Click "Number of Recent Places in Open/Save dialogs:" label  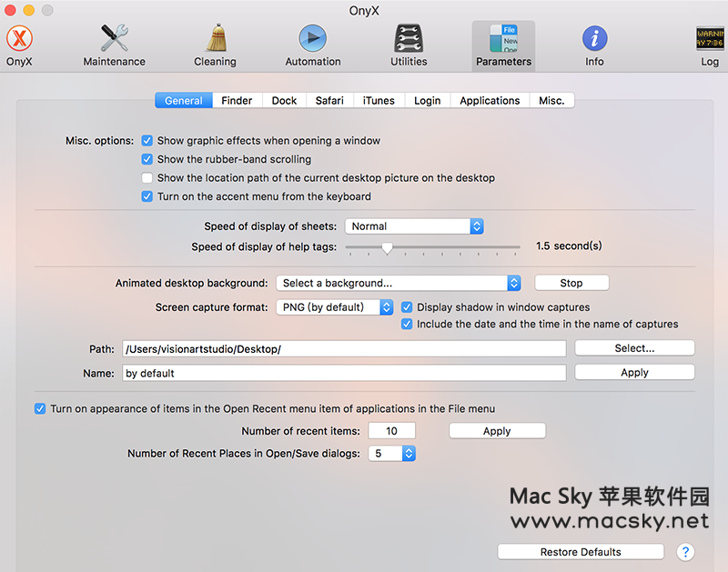[244, 453]
